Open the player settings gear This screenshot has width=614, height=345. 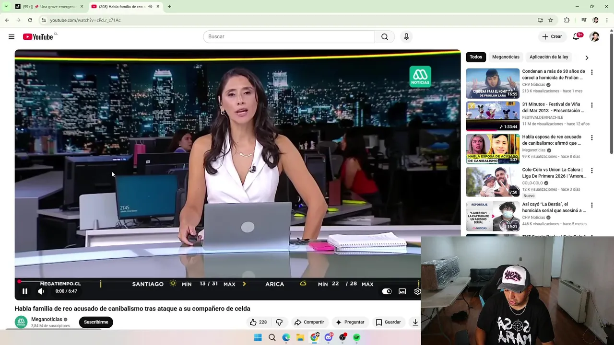tap(417, 291)
